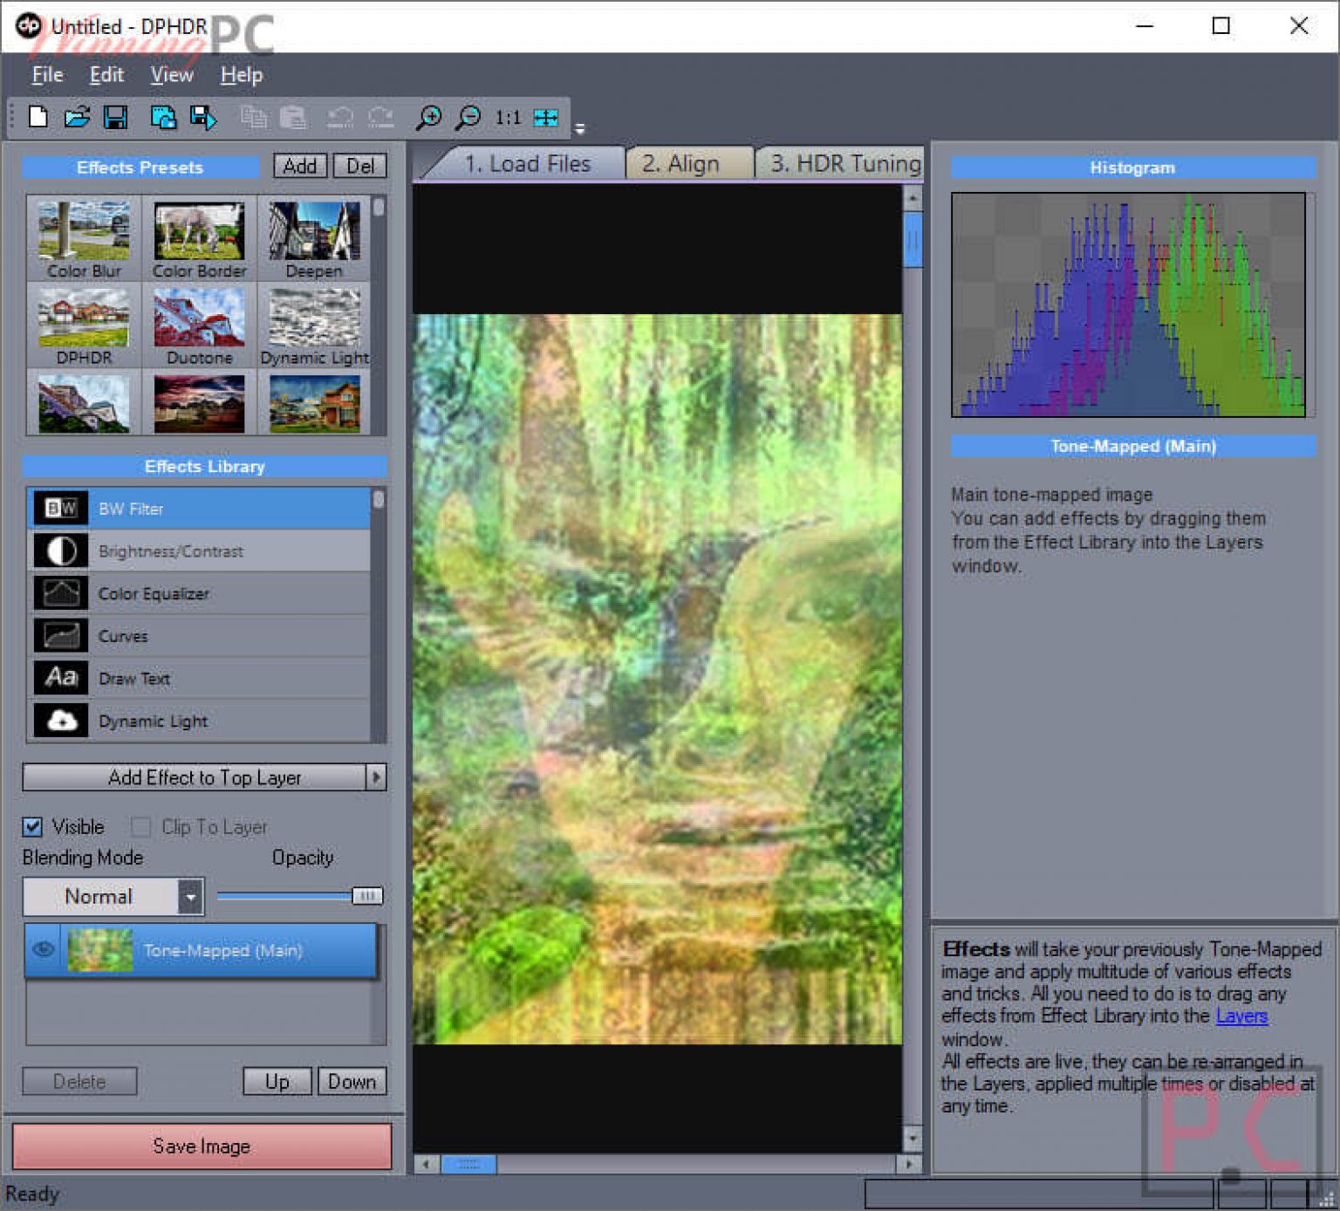
Task: Save the project with the floppy disk icon
Action: pos(115,117)
